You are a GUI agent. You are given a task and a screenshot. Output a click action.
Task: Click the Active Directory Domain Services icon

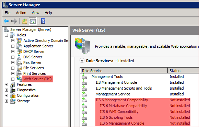(19, 41)
